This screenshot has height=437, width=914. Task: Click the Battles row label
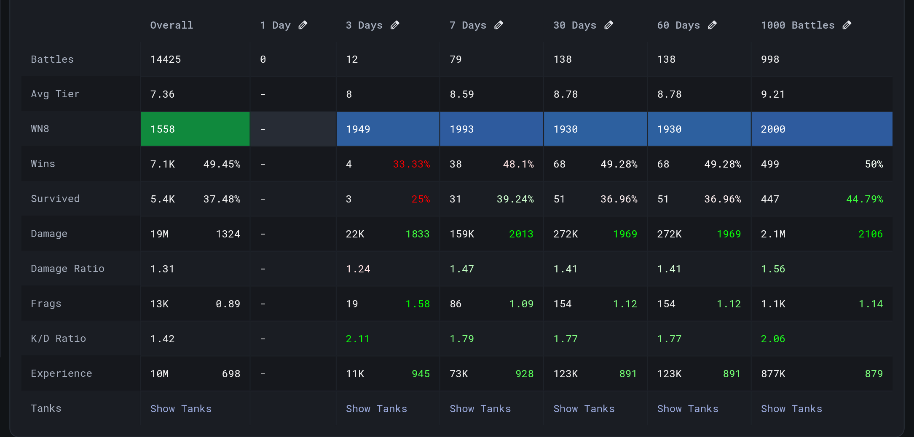tap(52, 59)
